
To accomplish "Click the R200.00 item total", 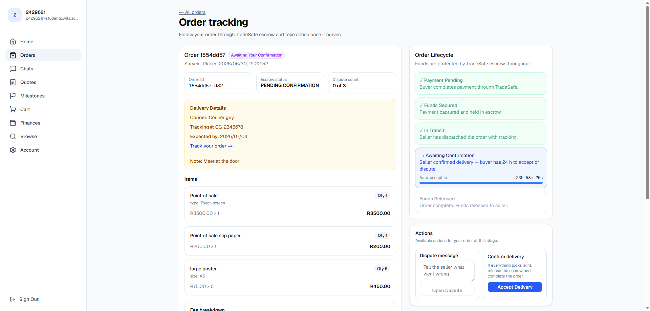I will click(x=380, y=246).
